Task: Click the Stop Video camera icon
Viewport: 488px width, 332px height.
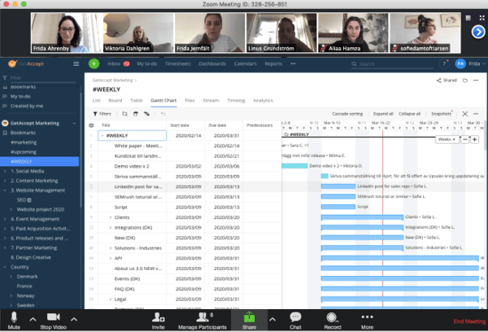Action: tap(53, 317)
